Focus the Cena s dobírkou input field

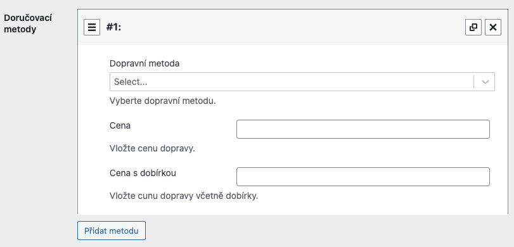point(363,177)
